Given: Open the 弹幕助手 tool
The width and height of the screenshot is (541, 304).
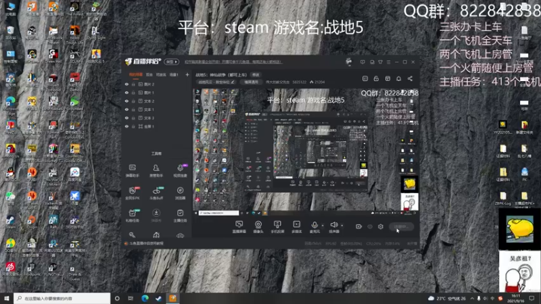Looking at the screenshot, I should [x=132, y=171].
